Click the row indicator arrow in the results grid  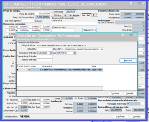pyautogui.click(x=18, y=70)
